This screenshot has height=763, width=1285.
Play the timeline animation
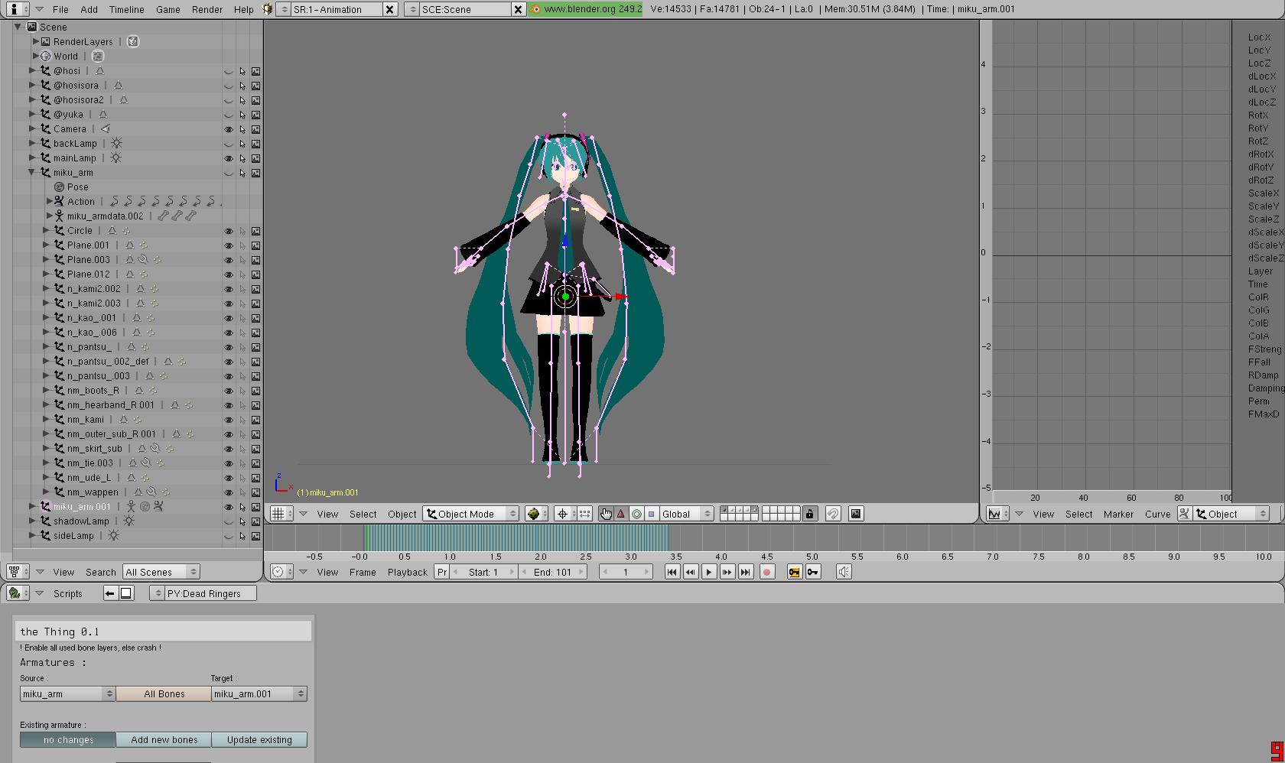(709, 572)
